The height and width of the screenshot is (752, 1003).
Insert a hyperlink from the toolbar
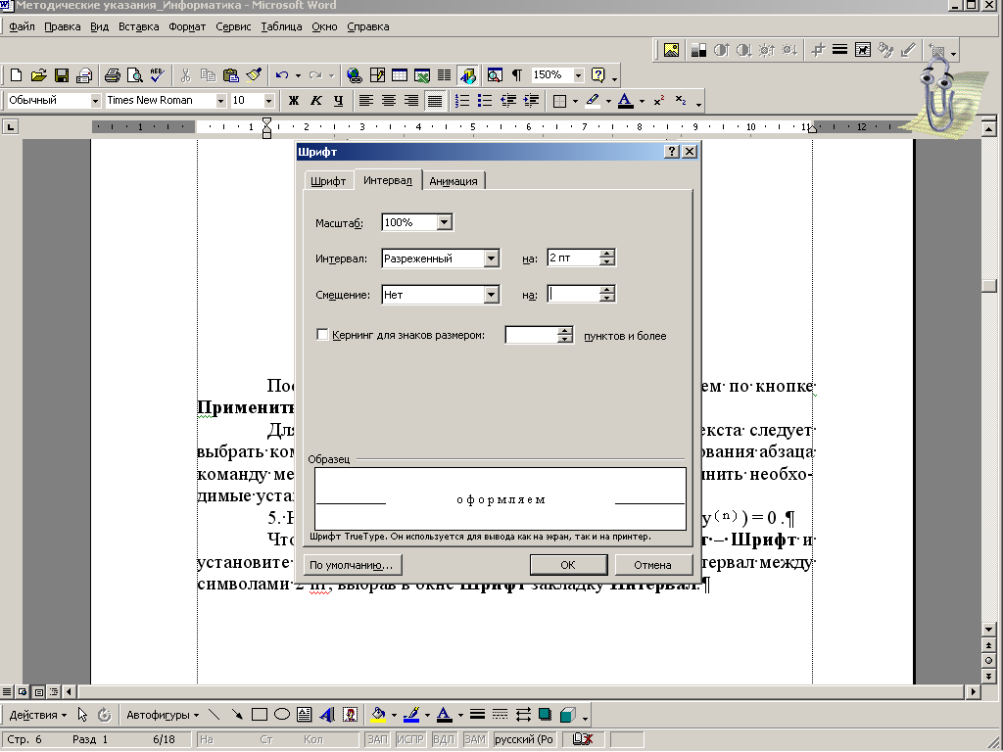click(x=354, y=75)
